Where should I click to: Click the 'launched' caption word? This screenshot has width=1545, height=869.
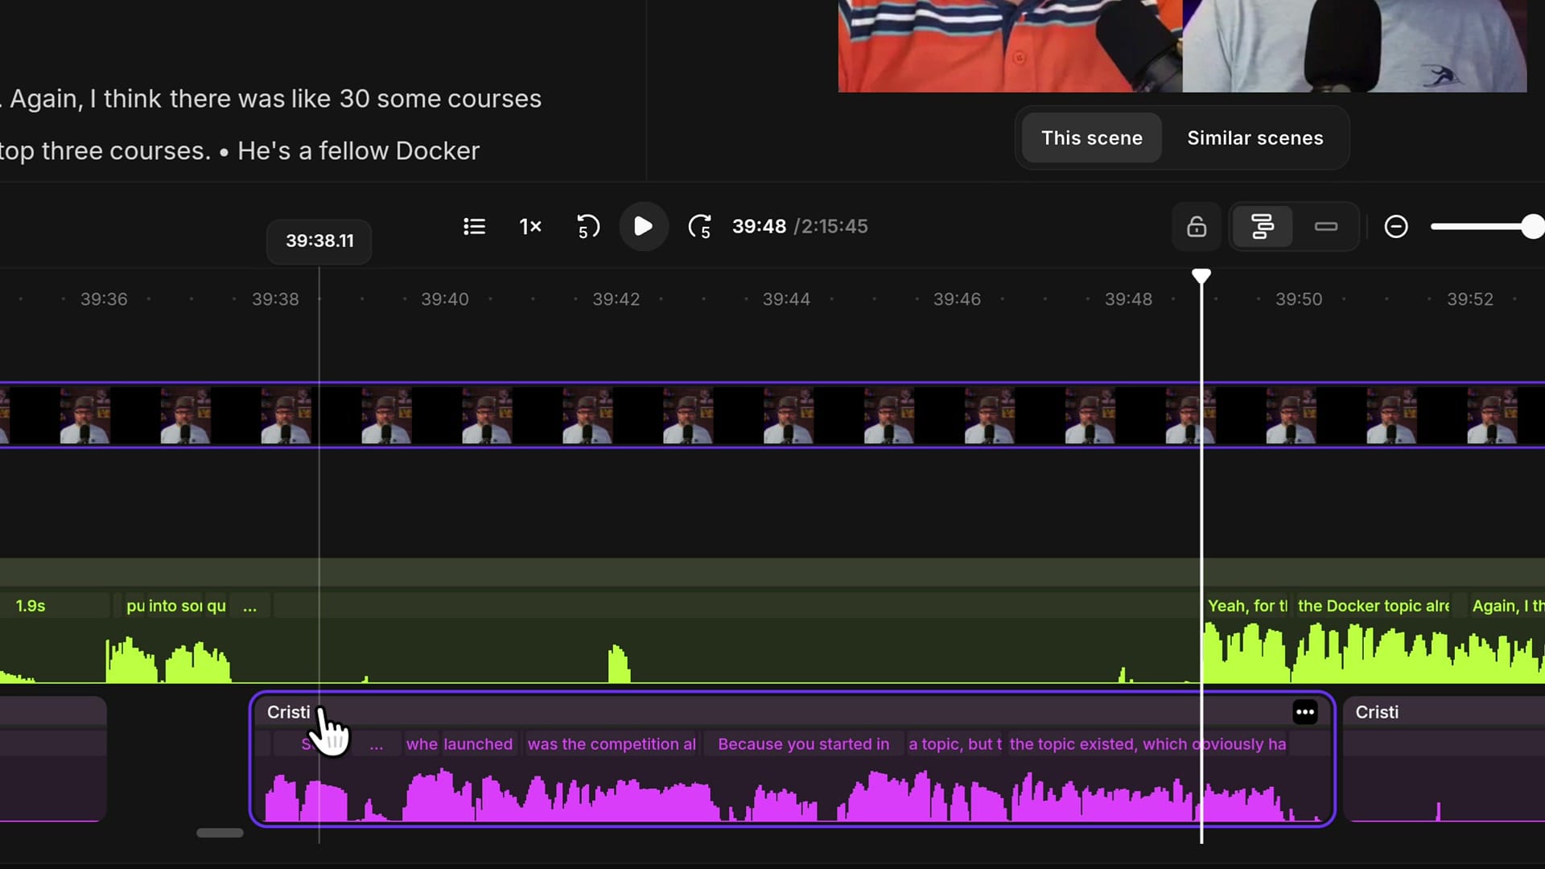[478, 744]
